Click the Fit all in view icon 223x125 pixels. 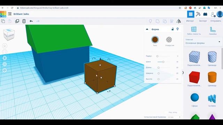click(x=5, y=52)
